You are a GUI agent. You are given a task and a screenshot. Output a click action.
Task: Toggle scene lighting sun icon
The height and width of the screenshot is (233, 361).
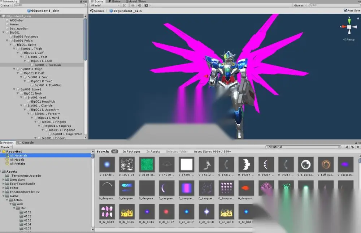133,5
